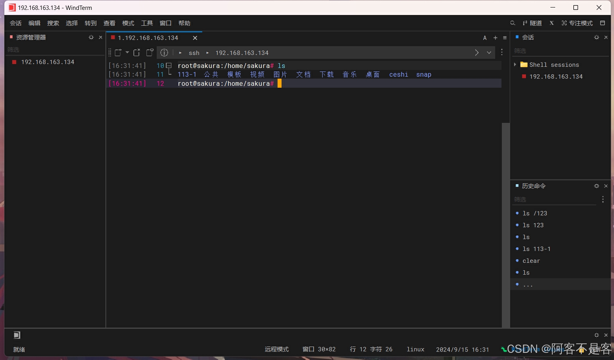Open the 工具 menu
614x360 pixels.
pyautogui.click(x=147, y=23)
